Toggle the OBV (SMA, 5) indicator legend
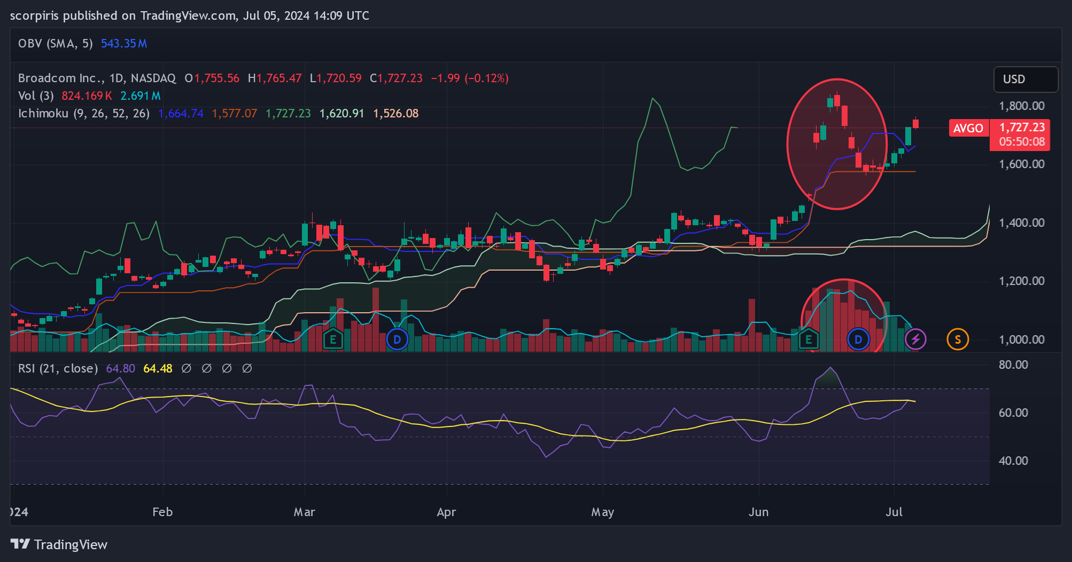This screenshot has width=1072, height=562. click(55, 44)
